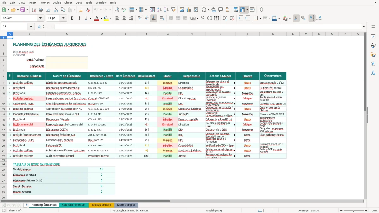Toggle the Print Preview icon

click(x=48, y=10)
